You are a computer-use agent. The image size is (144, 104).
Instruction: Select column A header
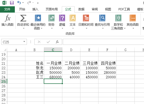click(16, 50)
